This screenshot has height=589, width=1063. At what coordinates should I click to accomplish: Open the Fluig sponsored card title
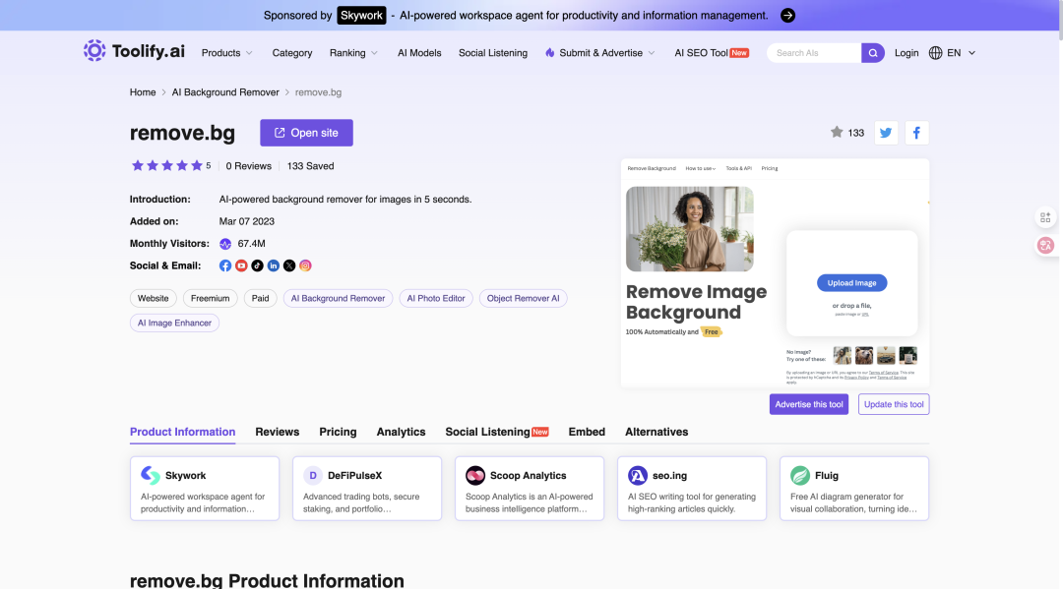pos(827,475)
